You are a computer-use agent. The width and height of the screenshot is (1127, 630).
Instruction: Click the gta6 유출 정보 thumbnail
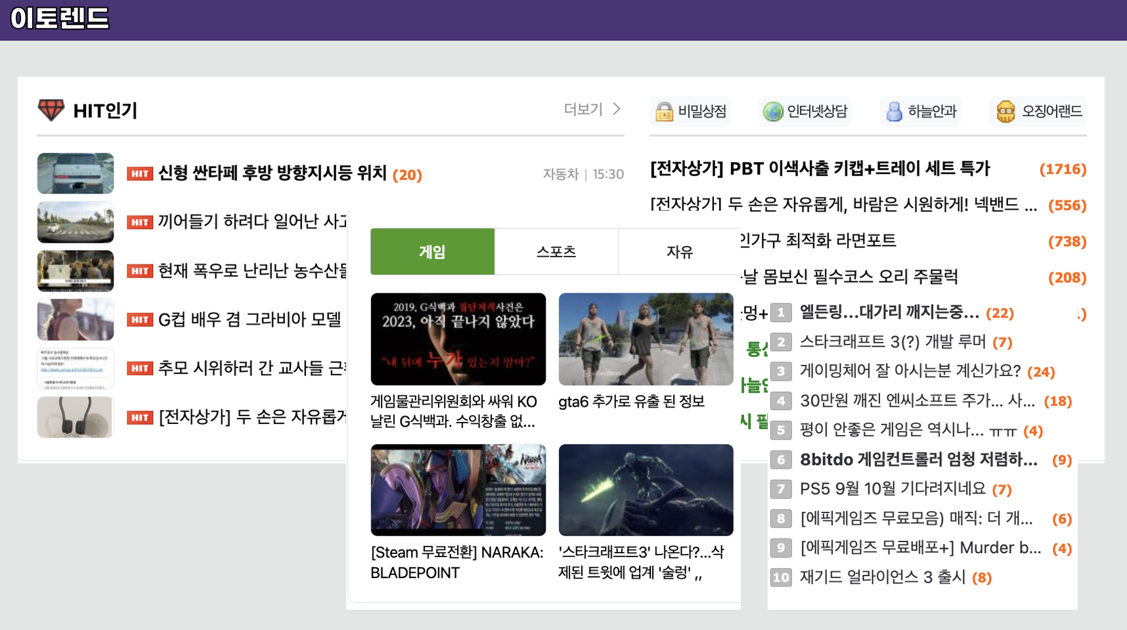pos(645,339)
